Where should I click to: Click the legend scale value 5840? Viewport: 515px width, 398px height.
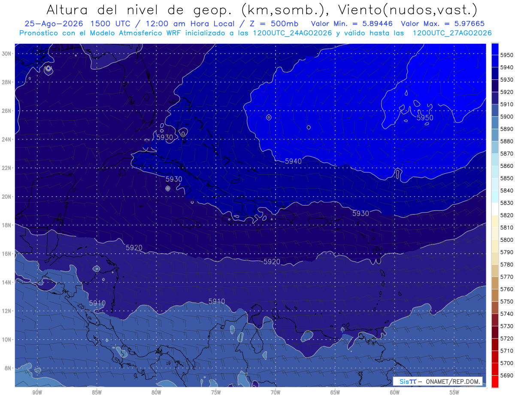(507, 191)
